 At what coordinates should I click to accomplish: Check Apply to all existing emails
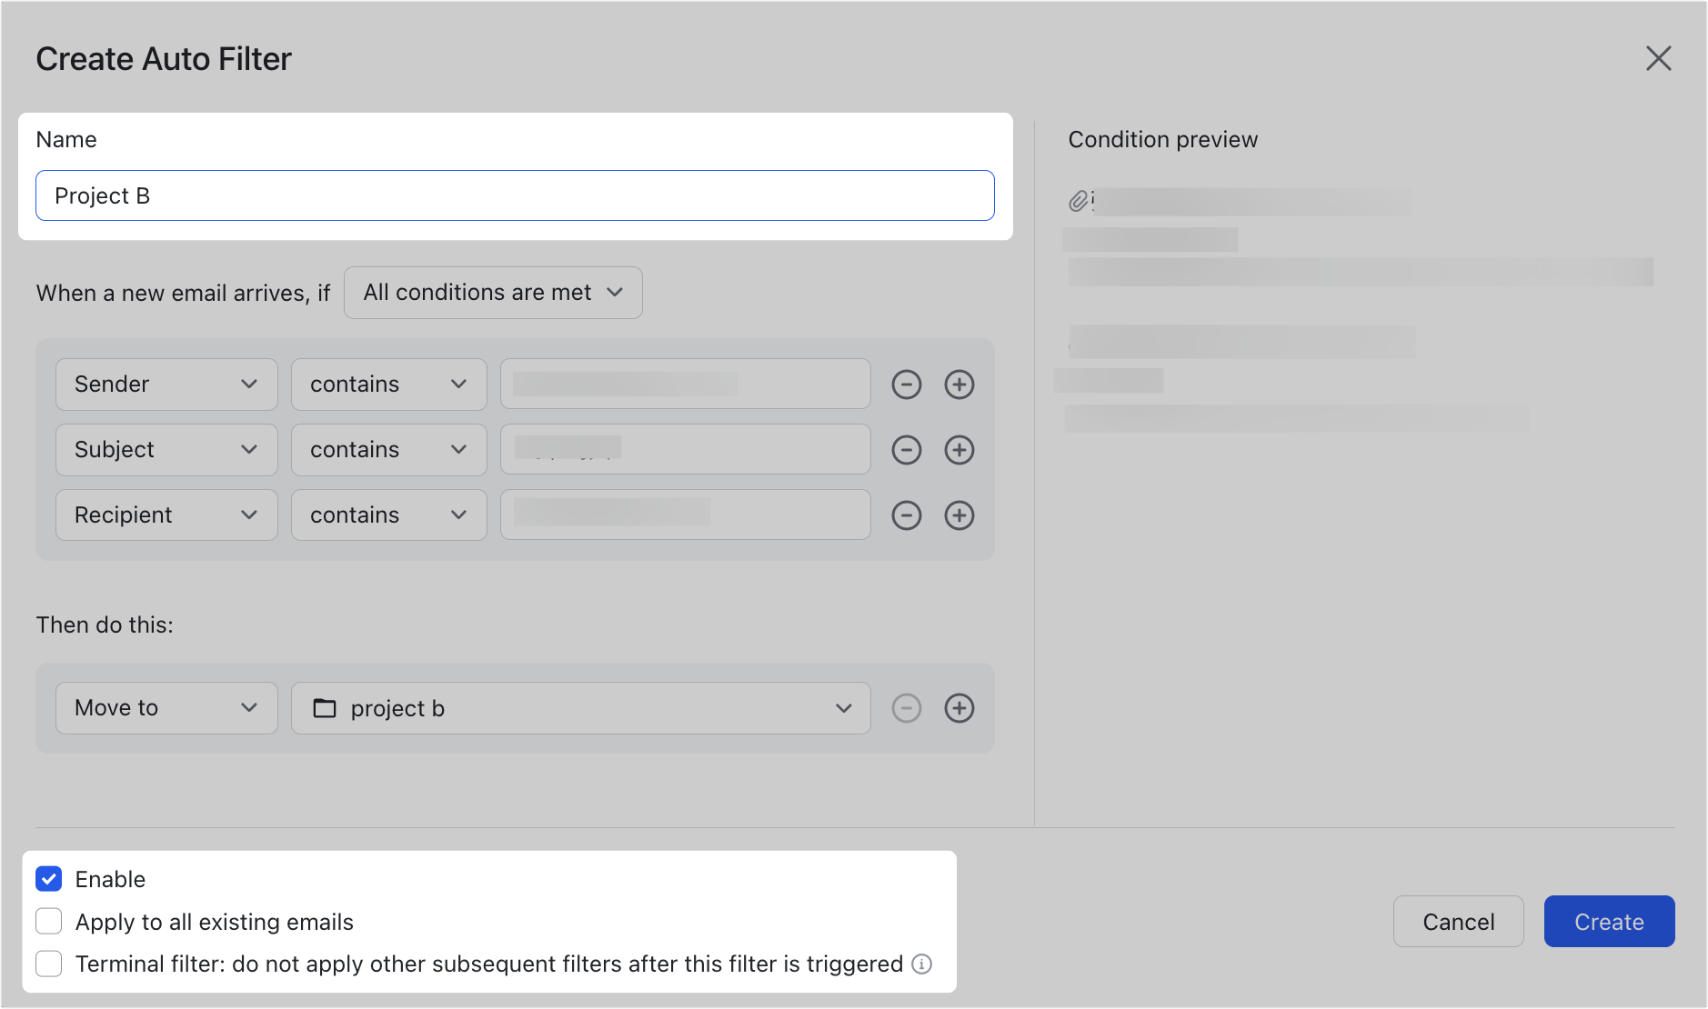(x=48, y=921)
